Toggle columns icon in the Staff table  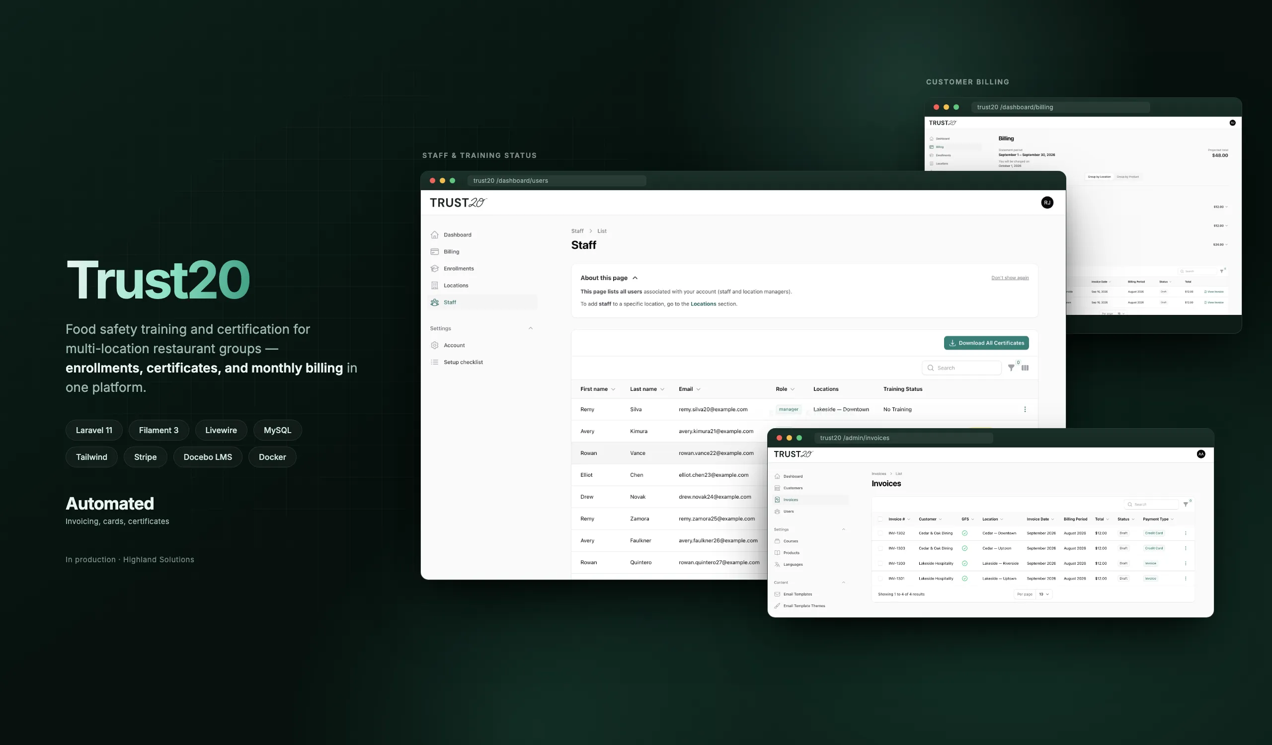click(x=1025, y=368)
